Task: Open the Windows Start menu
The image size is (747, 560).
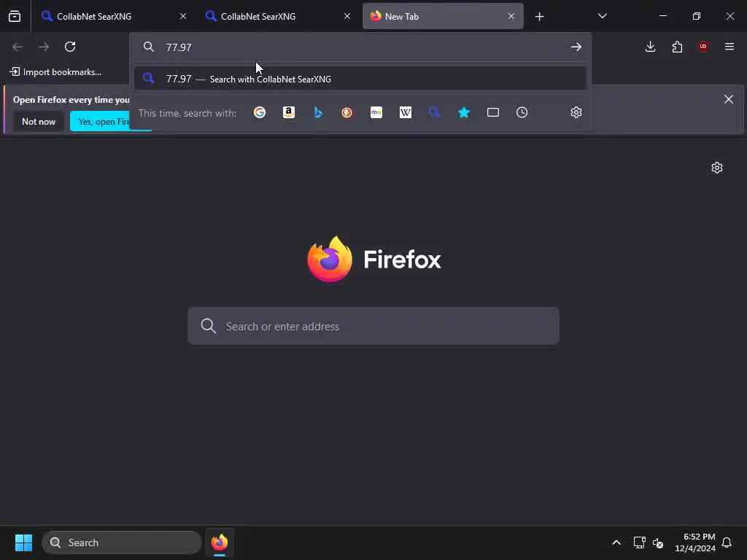Action: 23,542
